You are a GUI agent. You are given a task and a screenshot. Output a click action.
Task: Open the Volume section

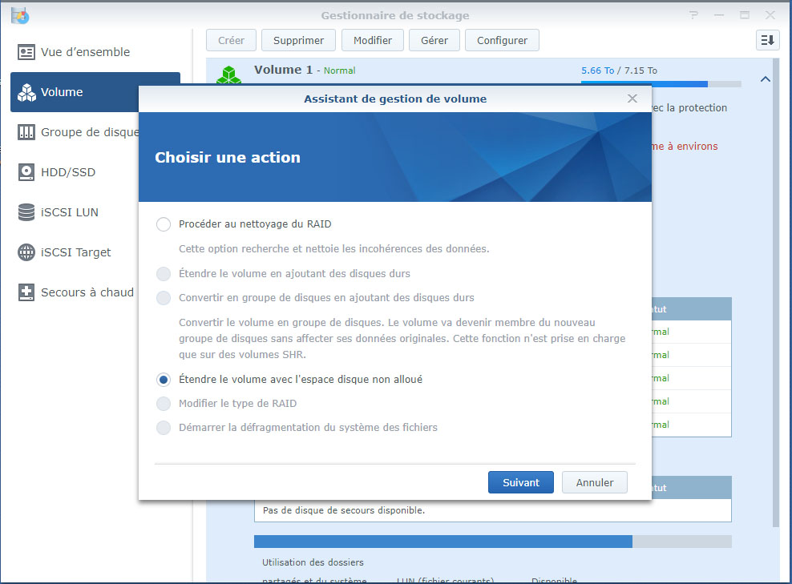point(95,92)
